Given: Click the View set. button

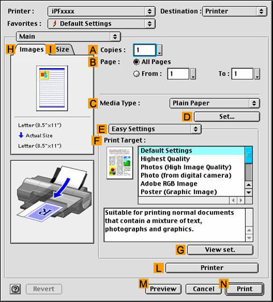Looking at the screenshot, I should pyautogui.click(x=220, y=250).
